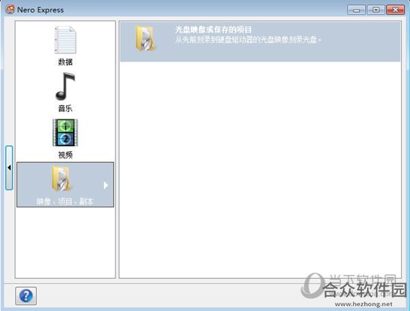Click the Nero Express app icon in title bar
This screenshot has width=410, height=311.
10,10
